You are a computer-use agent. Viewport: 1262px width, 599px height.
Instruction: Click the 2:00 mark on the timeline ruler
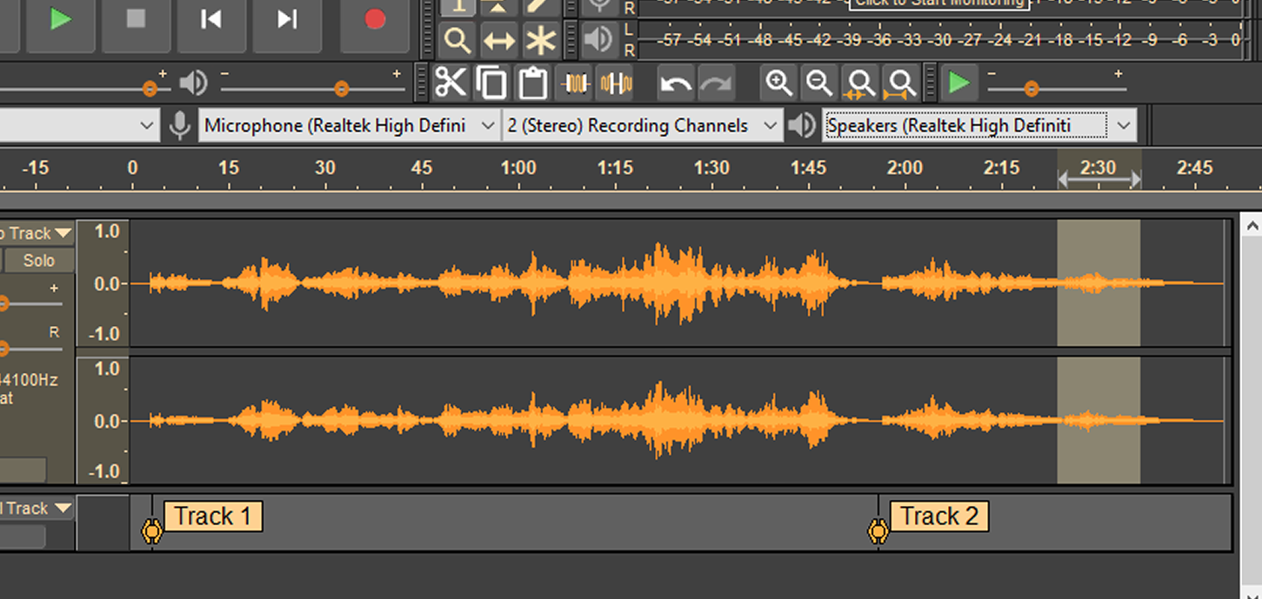pos(905,168)
